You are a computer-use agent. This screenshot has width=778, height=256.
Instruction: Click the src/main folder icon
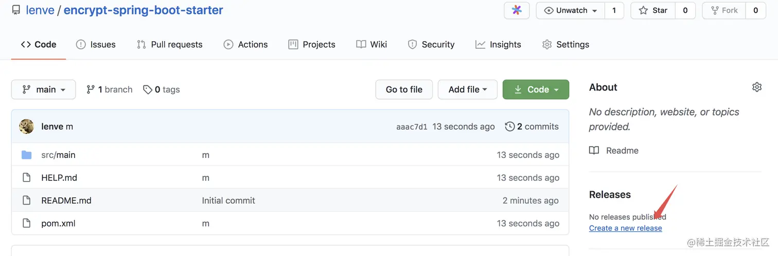[27, 155]
